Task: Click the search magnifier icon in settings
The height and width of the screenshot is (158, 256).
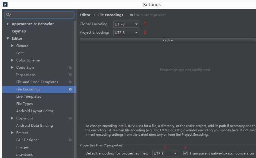Action: click(x=8, y=14)
